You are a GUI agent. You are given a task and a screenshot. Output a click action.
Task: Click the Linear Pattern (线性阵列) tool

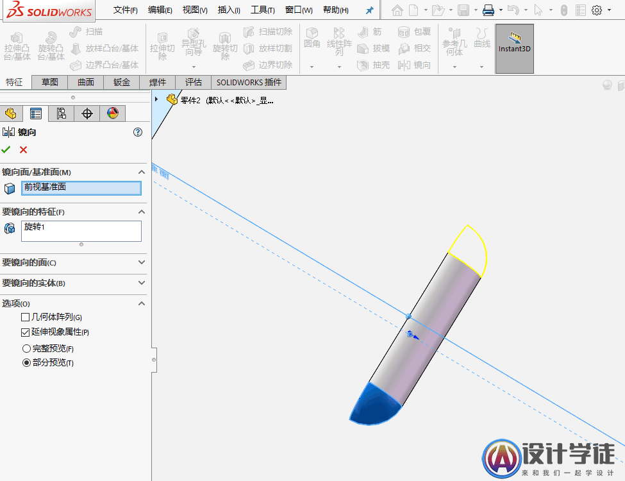point(339,42)
